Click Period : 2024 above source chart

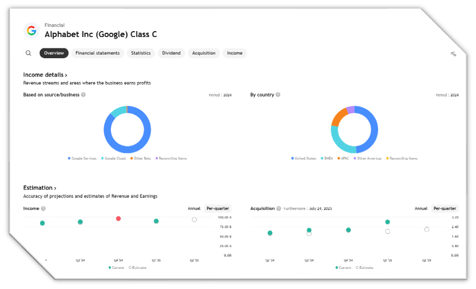pos(220,95)
